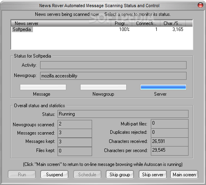The height and width of the screenshot is (185, 206).
Task: Click the Newsgroup field showing mozilla.accessibility
Action: [x=113, y=76]
